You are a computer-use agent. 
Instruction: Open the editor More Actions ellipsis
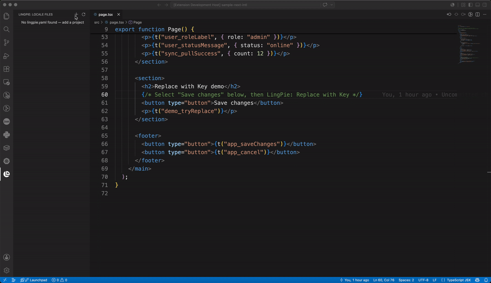point(485,15)
